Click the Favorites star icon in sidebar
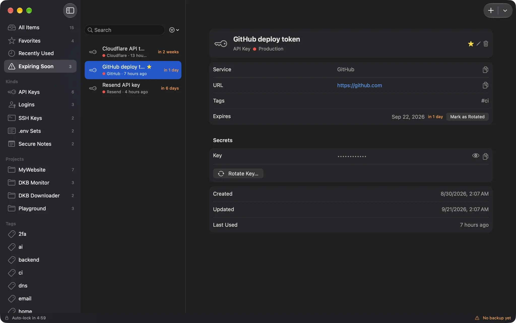Image resolution: width=516 pixels, height=323 pixels. (12, 41)
